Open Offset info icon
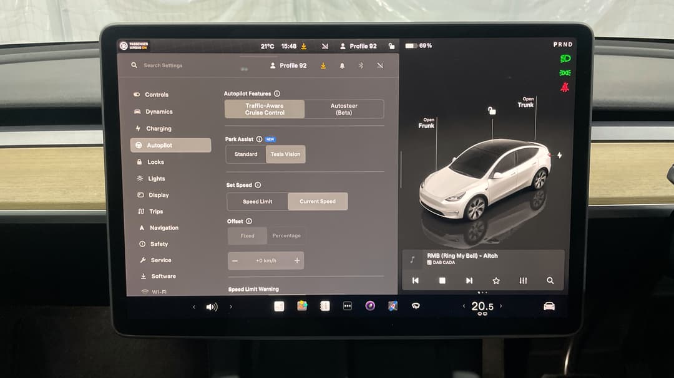The height and width of the screenshot is (378, 674). coord(249,221)
